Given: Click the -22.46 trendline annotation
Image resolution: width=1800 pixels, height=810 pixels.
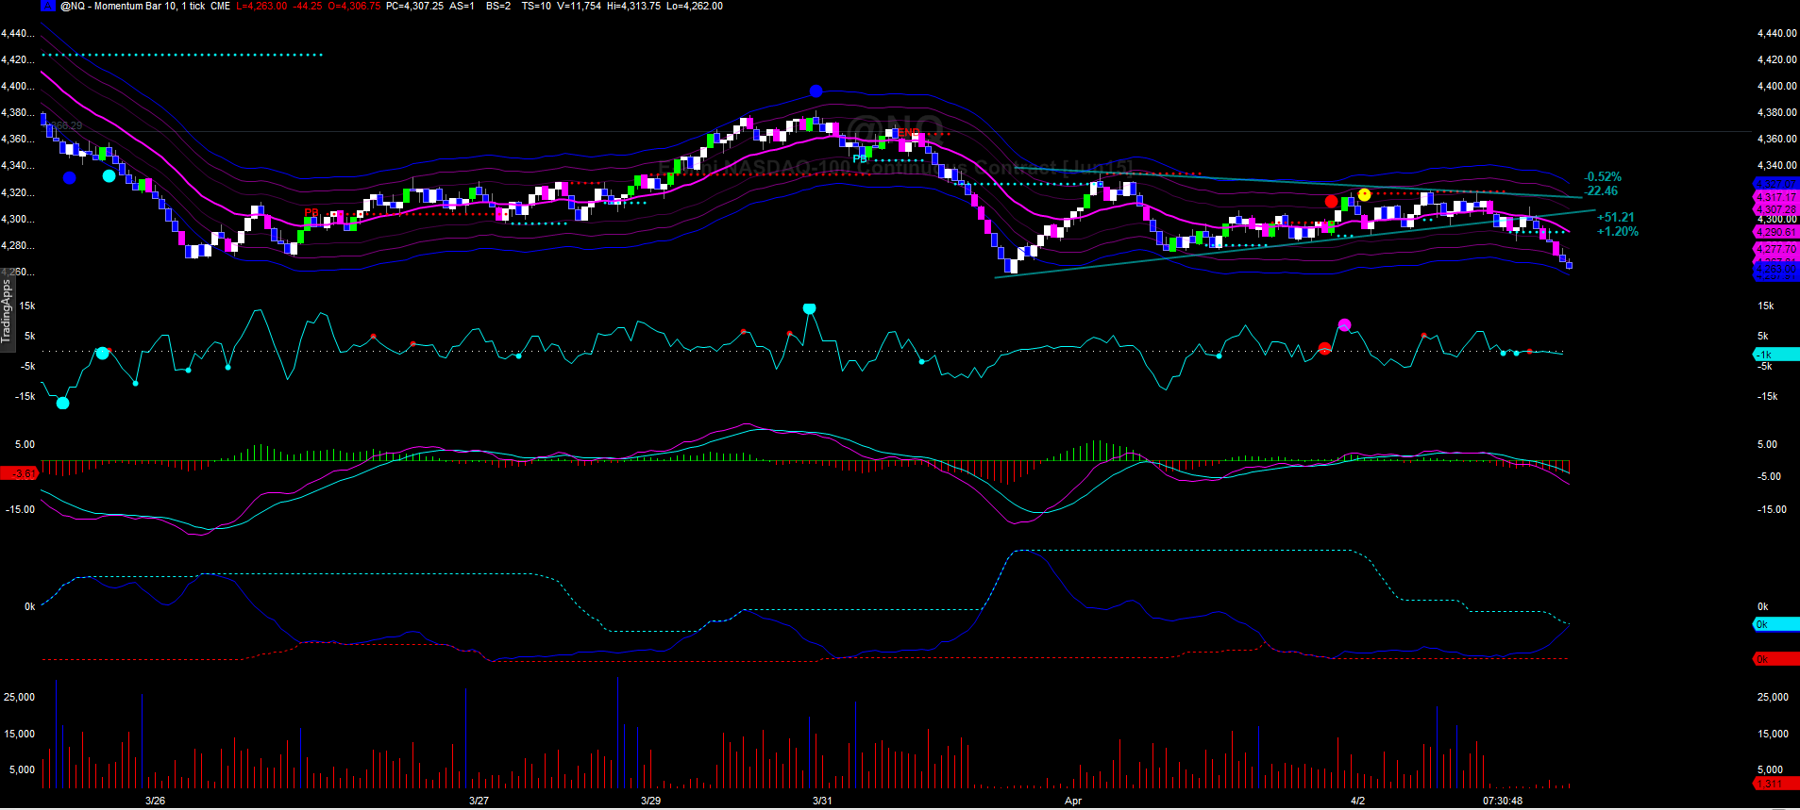Looking at the screenshot, I should pyautogui.click(x=1602, y=190).
